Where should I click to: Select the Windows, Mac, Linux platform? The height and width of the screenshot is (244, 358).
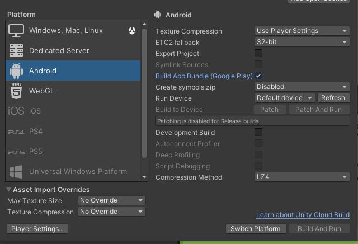(73, 30)
